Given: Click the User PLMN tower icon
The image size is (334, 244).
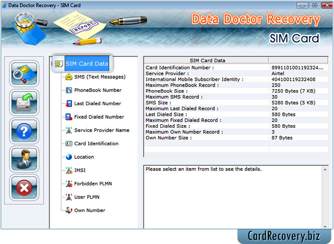Looking at the screenshot, I should [x=69, y=197].
